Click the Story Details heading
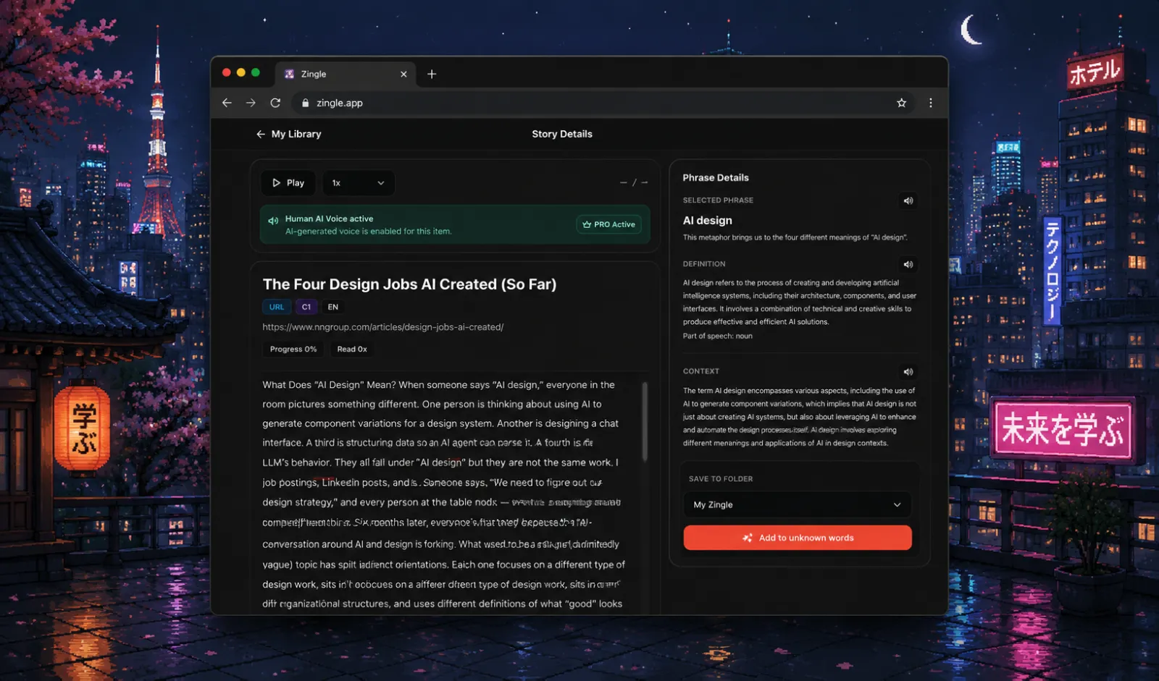Image resolution: width=1159 pixels, height=681 pixels. click(x=562, y=134)
